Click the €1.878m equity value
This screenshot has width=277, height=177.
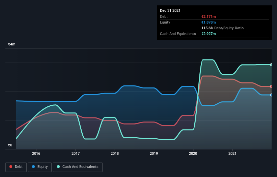coord(209,22)
